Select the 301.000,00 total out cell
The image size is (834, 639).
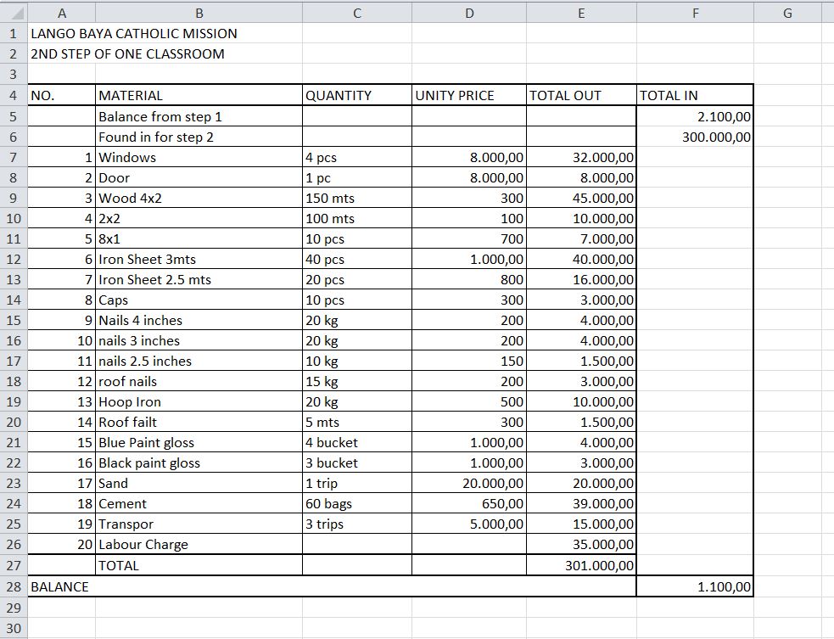(581, 565)
